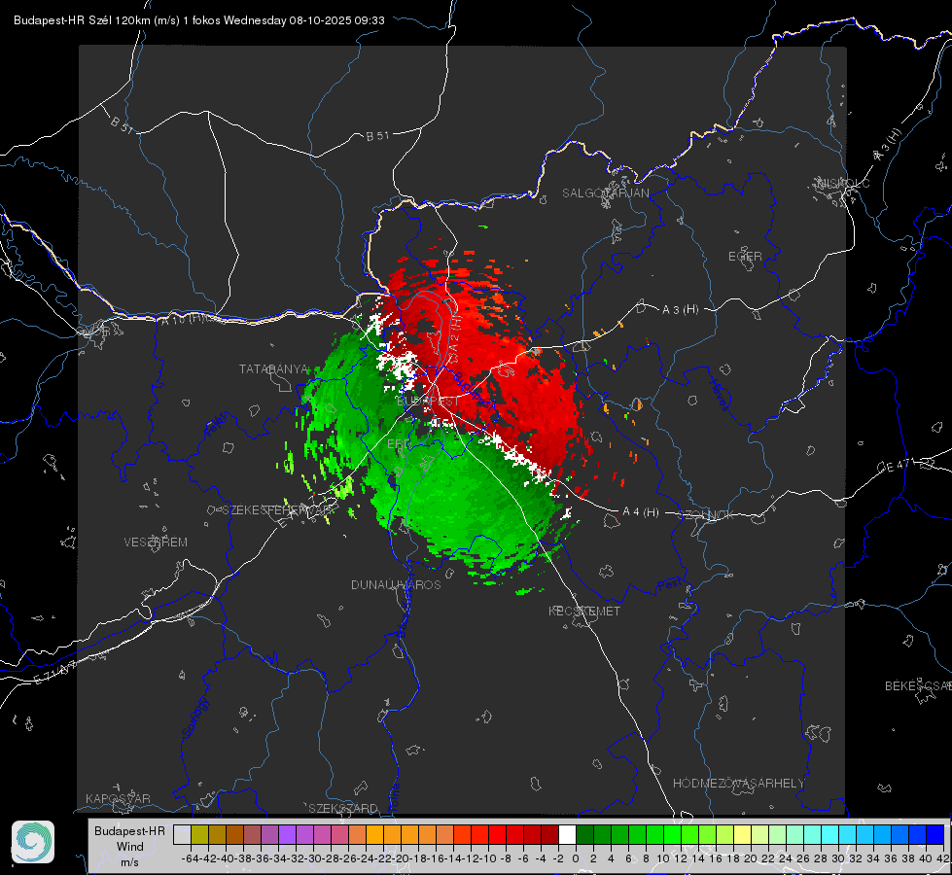The image size is (952, 875).
Task: Click the VESZPRÉM city label
Action: 156,542
